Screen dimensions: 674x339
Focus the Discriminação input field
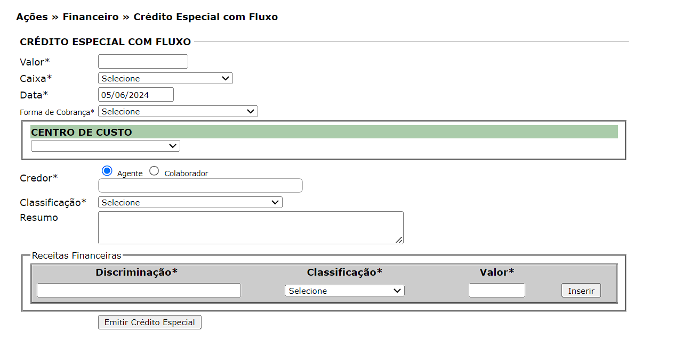[x=139, y=291]
